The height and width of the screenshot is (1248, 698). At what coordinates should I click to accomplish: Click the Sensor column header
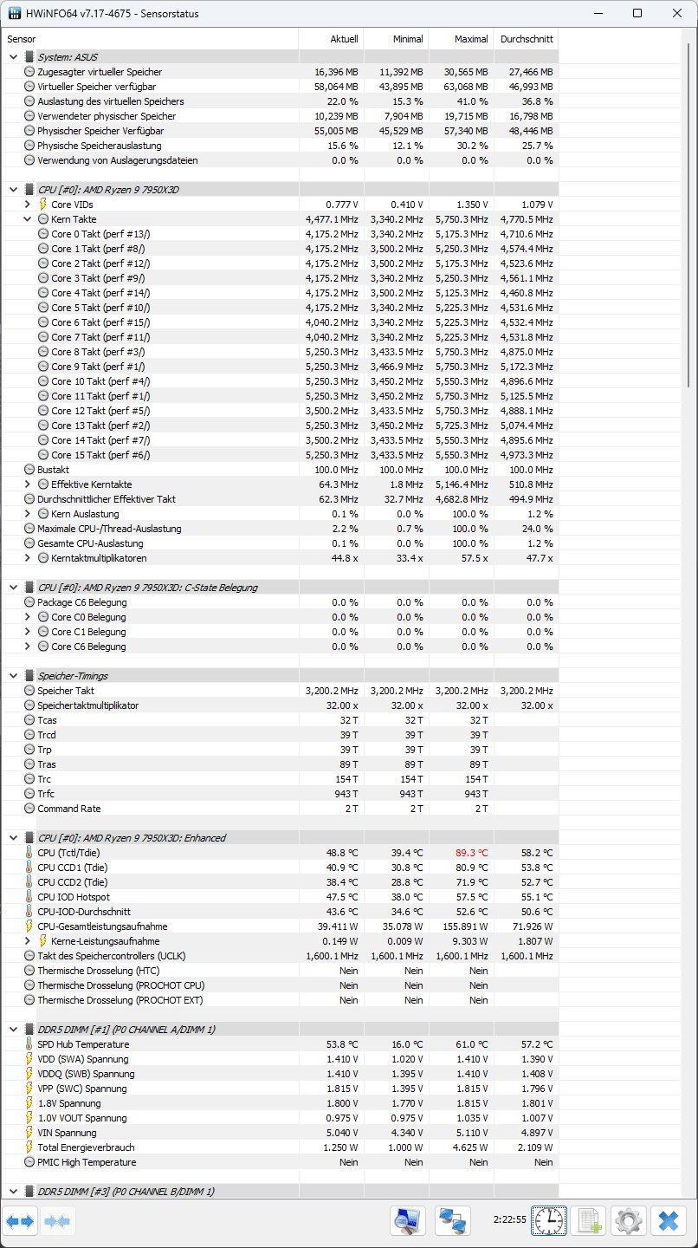151,39
